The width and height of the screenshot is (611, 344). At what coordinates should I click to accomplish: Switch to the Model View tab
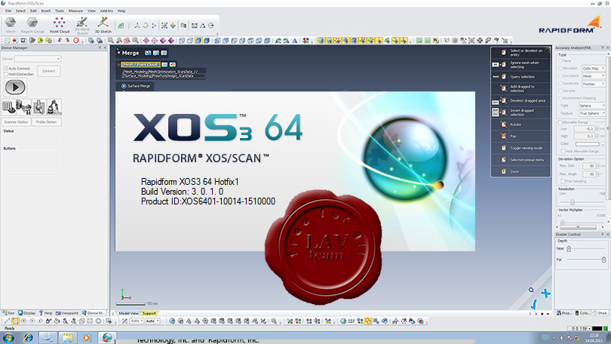pyautogui.click(x=128, y=313)
